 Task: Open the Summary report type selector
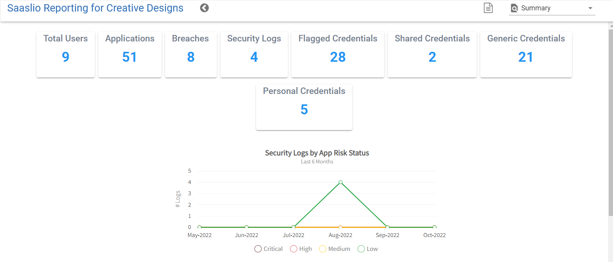552,8
